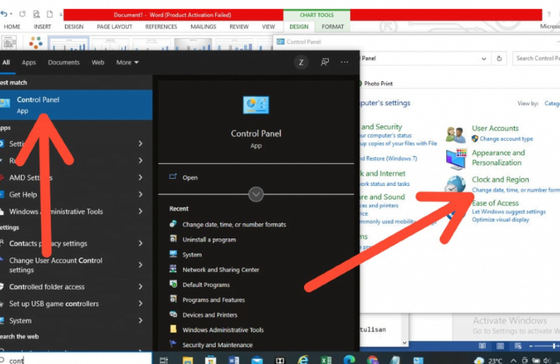
Task: Expand the chevron for Controlled folder access
Action: 140,287
